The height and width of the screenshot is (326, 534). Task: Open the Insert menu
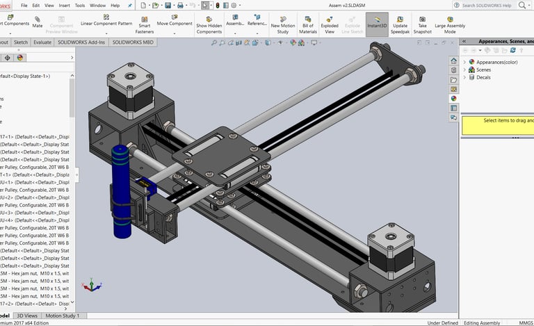[x=65, y=6]
